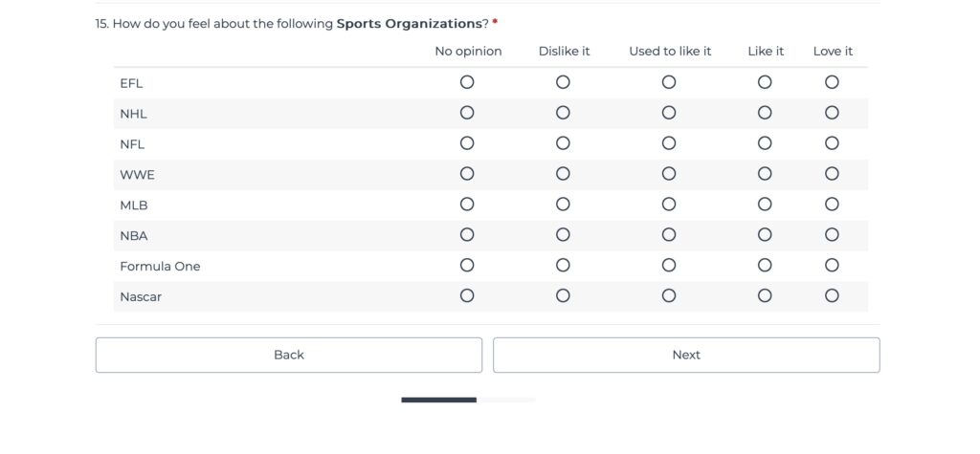980x454 pixels.
Task: Click the survey progress bar
Action: click(x=468, y=400)
